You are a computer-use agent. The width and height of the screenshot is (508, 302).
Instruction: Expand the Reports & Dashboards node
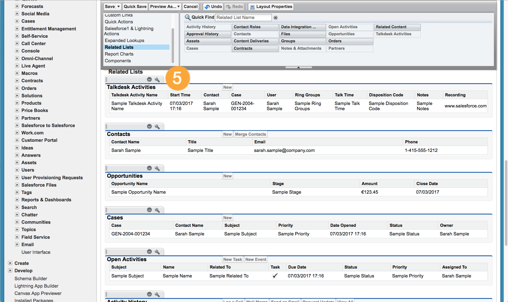click(17, 199)
